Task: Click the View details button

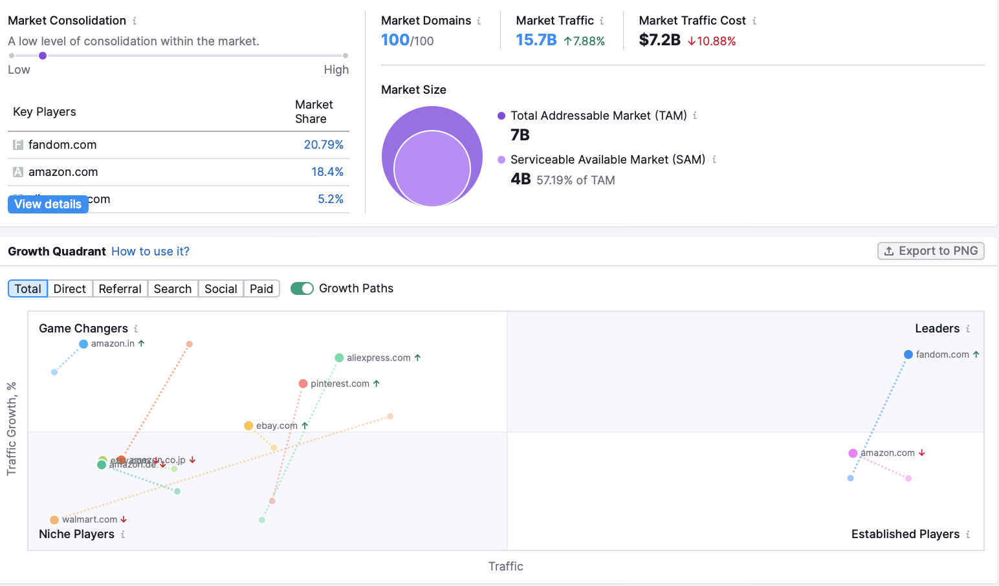Action: (48, 204)
